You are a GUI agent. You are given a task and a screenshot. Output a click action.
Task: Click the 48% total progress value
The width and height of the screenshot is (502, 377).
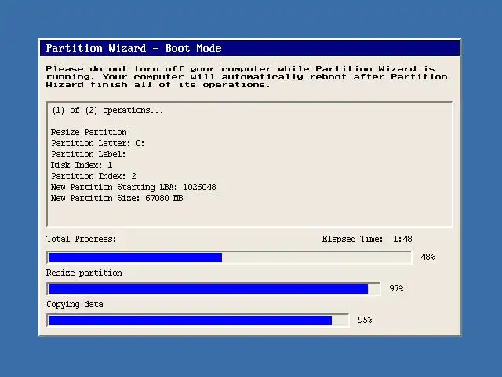click(427, 257)
